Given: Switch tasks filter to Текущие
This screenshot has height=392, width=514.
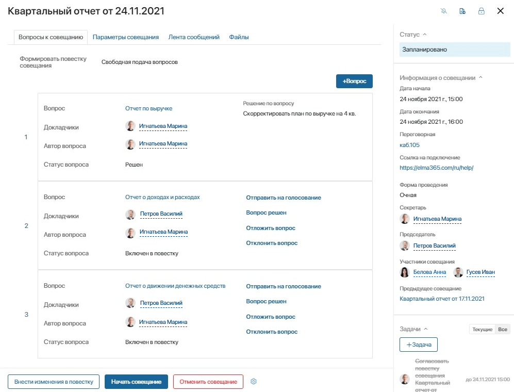Looking at the screenshot, I should 482,330.
